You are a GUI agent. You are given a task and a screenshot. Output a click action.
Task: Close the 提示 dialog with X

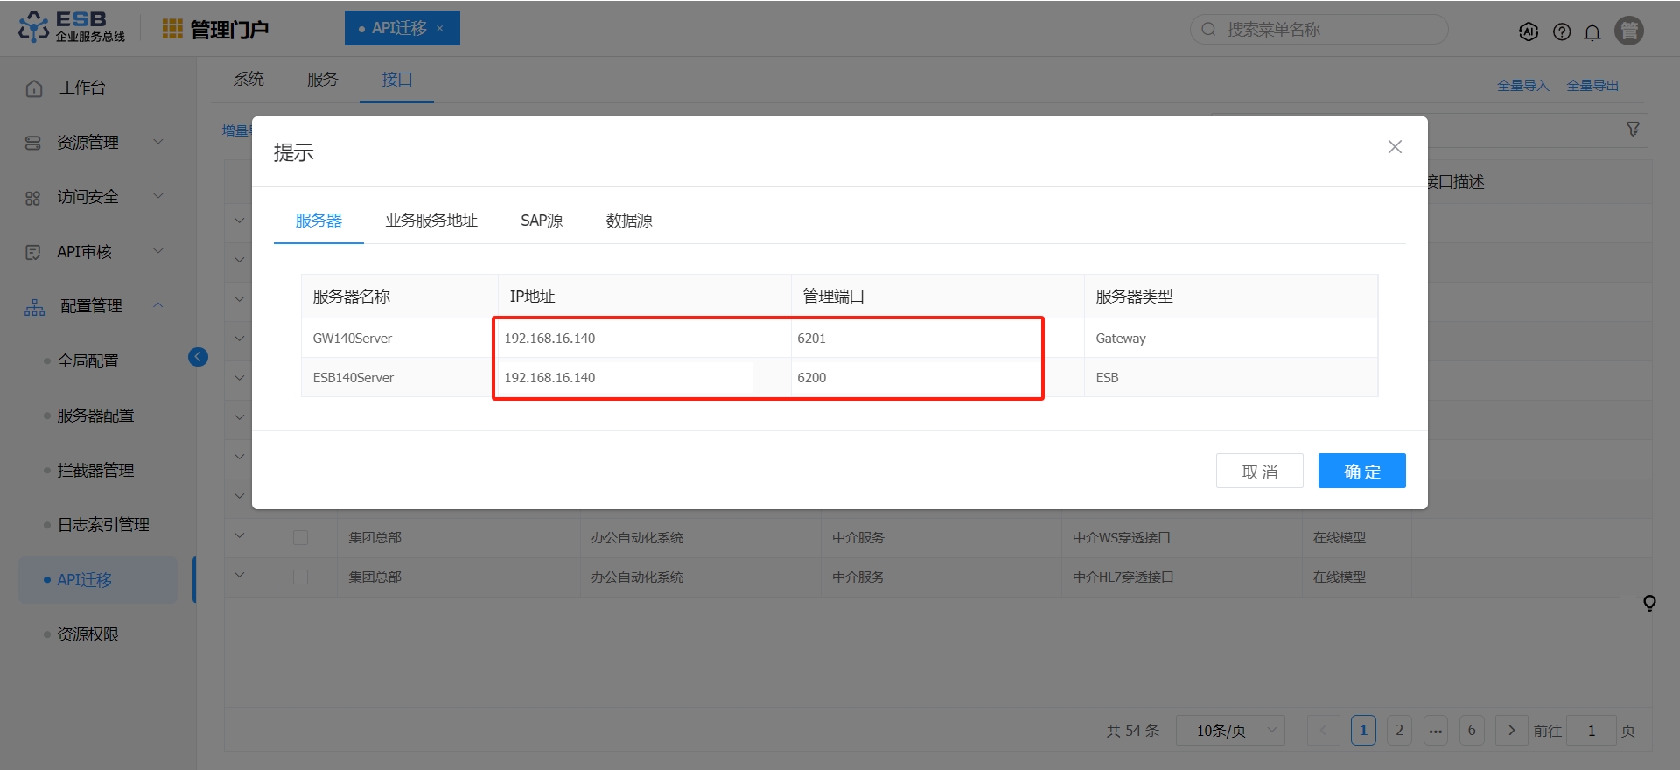1395,147
